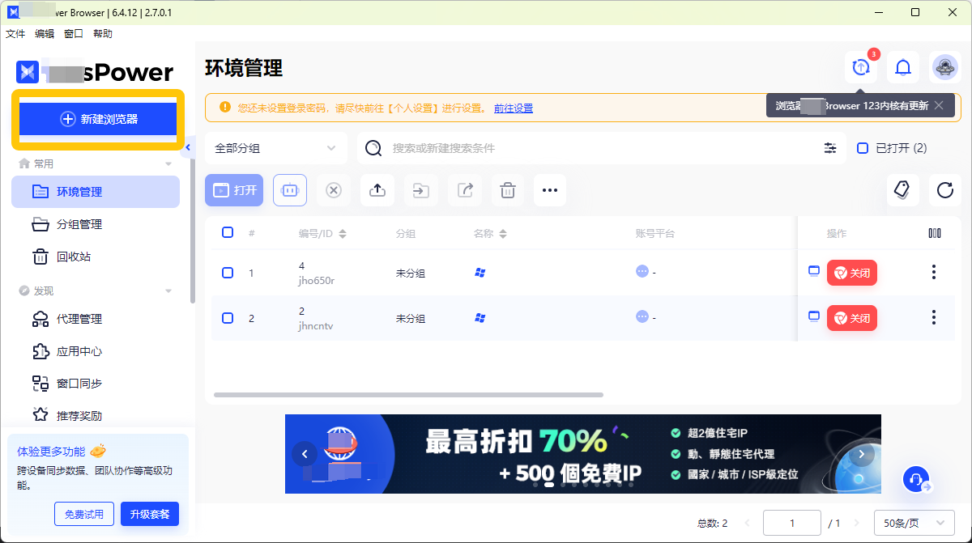Click the upload export toolbar icon

(x=377, y=190)
